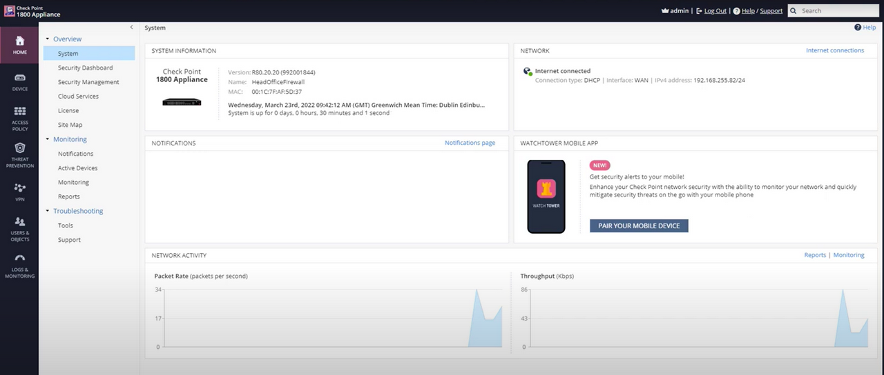Click the appliance device image
The image size is (884, 375).
(182, 102)
